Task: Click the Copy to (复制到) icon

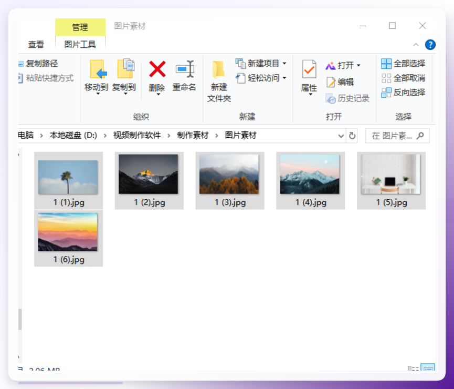Action: click(x=125, y=69)
